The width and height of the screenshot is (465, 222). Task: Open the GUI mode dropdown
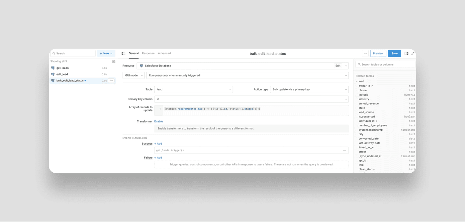[134, 75]
